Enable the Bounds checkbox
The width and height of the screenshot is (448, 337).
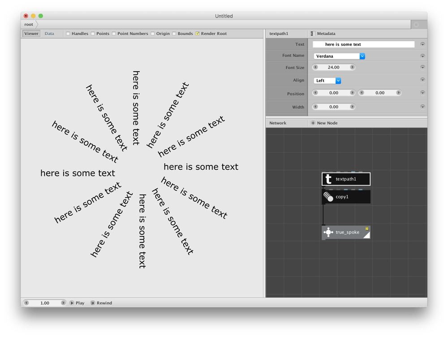click(x=174, y=34)
